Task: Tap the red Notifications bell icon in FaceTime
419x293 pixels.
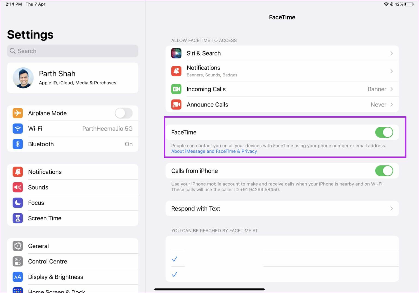Action: coord(176,71)
